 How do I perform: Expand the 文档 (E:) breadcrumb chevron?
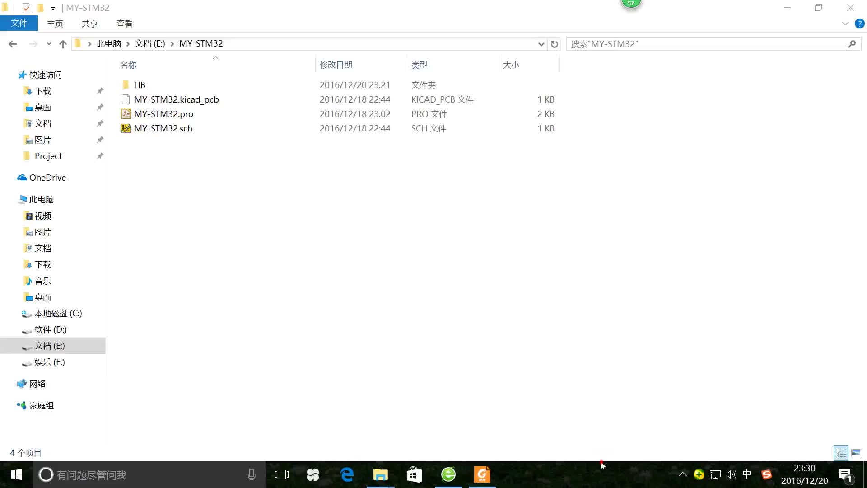pyautogui.click(x=172, y=44)
